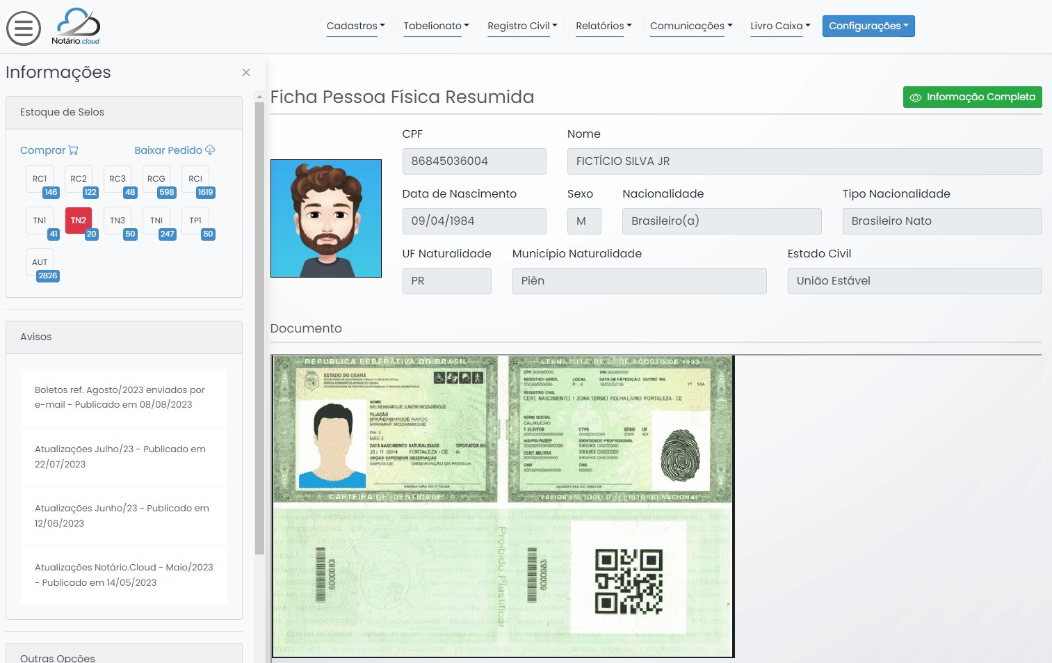1052x663 pixels.
Task: Click the sidebar vertical scrollbar
Action: point(259,327)
